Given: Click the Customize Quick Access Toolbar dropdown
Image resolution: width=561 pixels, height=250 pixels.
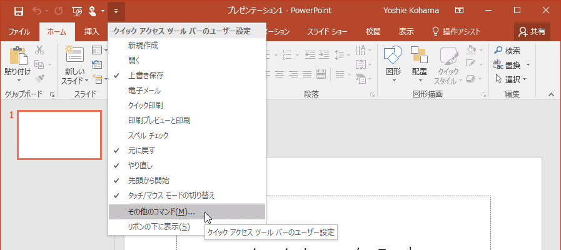Looking at the screenshot, I should 116,11.
